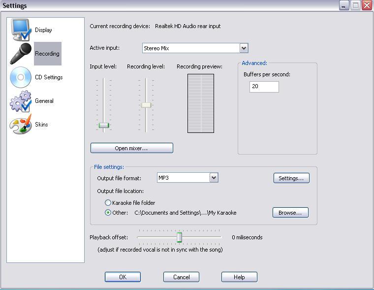Screen dimensions: 374x290
Task: Select the Other output location radio
Action: pos(108,212)
